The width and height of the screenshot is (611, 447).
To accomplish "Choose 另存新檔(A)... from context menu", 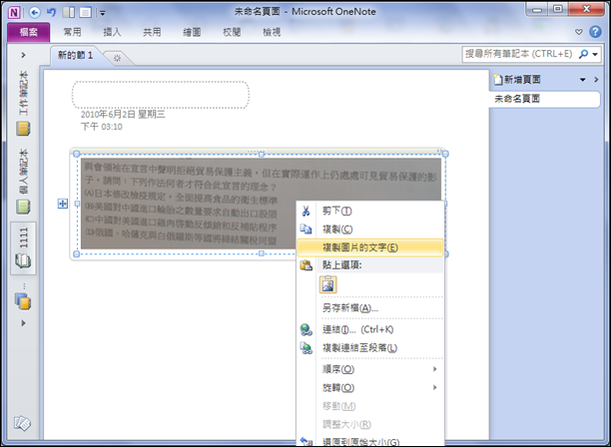I will (x=370, y=308).
